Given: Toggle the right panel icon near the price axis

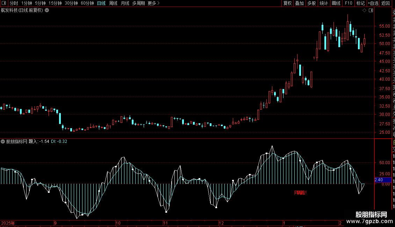Looking at the screenshot, I should (371, 10).
